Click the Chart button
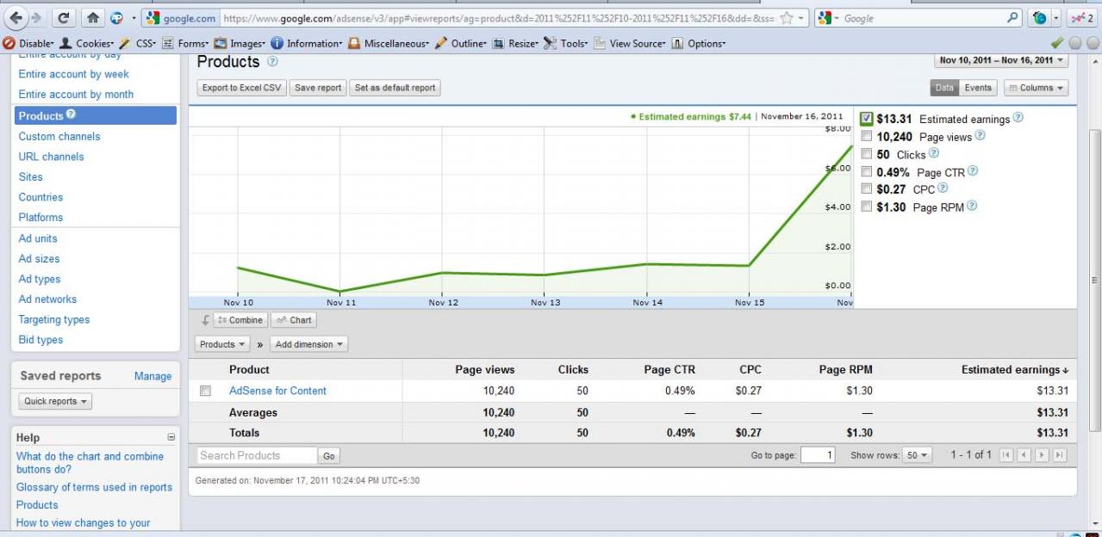Image resolution: width=1102 pixels, height=537 pixels. pyautogui.click(x=294, y=320)
